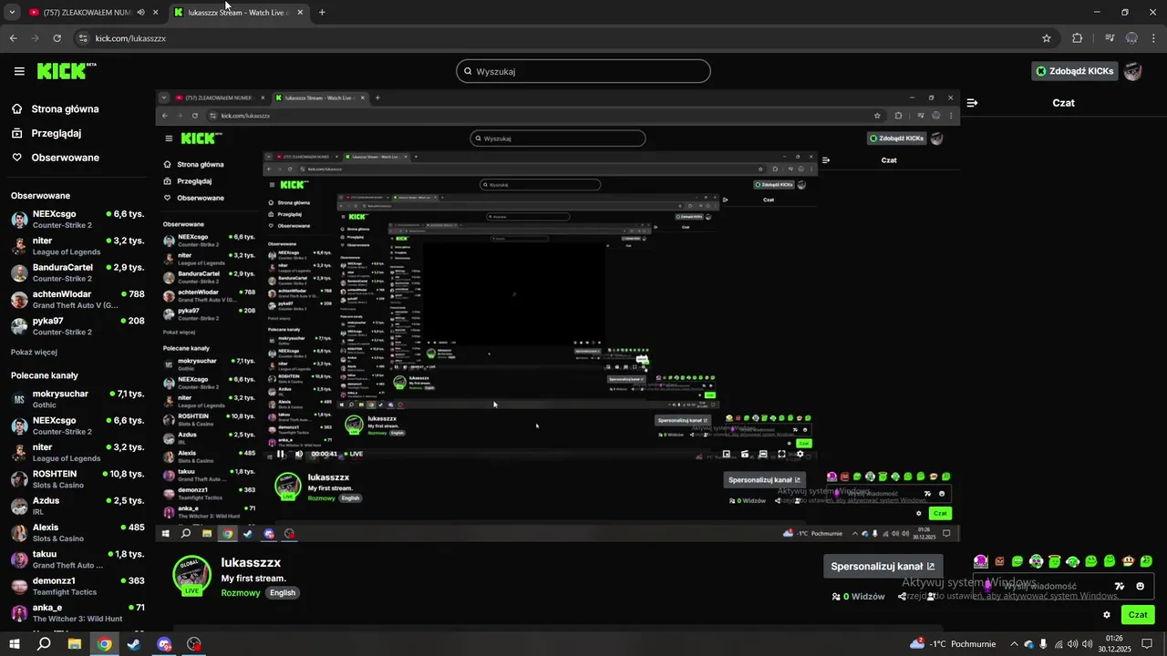Click the Azdus channel avatar in the left sidebar
The height and width of the screenshot is (656, 1167).
click(19, 506)
